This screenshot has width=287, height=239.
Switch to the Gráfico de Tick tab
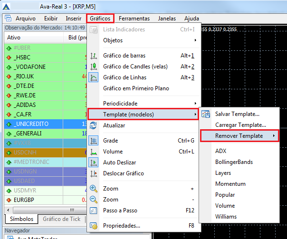61,219
